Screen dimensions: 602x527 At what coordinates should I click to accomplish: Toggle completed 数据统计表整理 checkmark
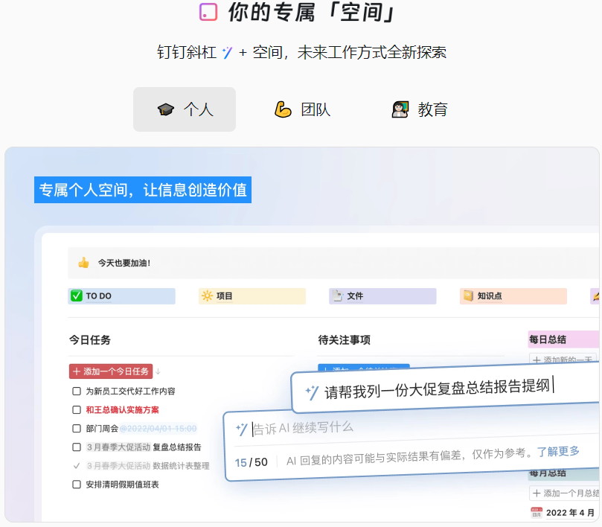(77, 466)
